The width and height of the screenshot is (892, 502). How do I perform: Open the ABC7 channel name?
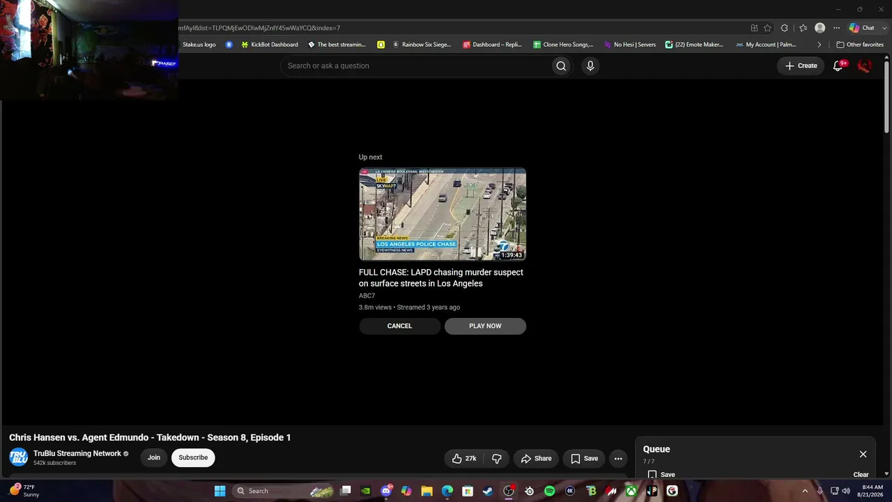click(367, 296)
